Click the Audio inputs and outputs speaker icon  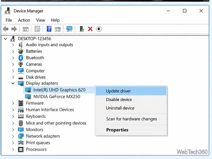(20, 45)
